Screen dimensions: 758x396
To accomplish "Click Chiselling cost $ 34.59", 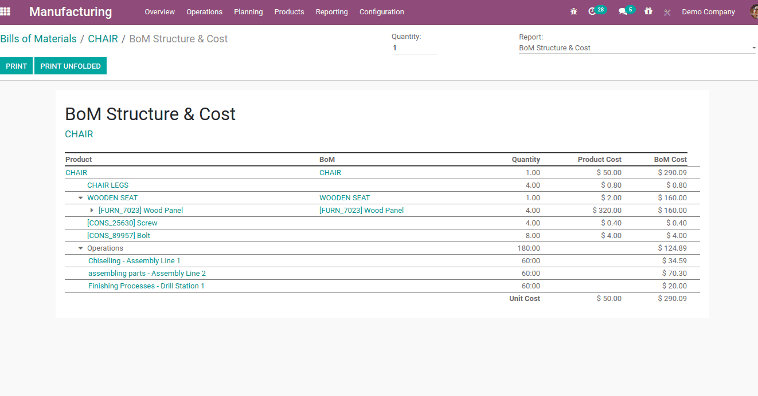I will pos(674,261).
